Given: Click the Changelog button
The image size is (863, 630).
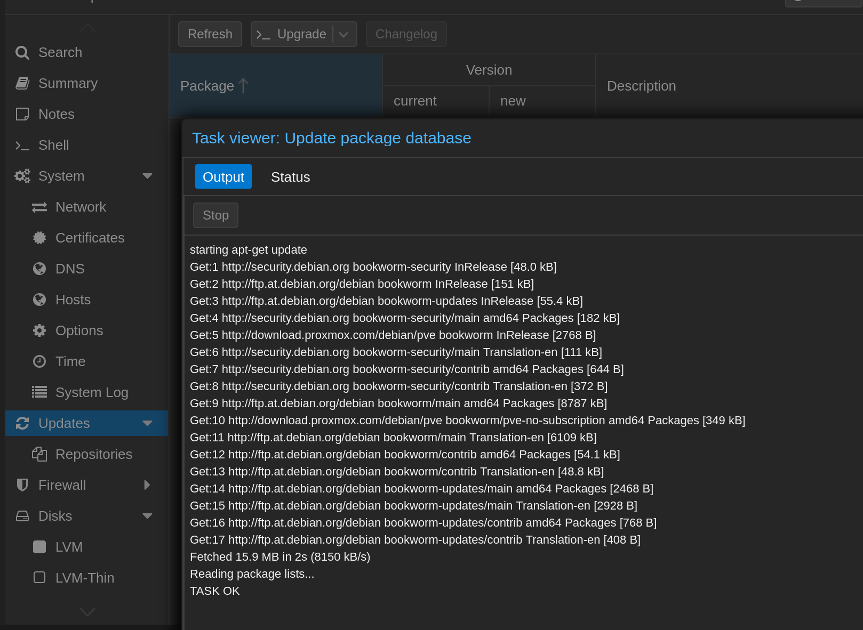Looking at the screenshot, I should 406,35.
